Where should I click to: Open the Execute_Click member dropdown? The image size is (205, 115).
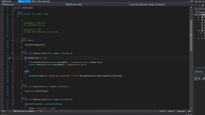point(161,4)
